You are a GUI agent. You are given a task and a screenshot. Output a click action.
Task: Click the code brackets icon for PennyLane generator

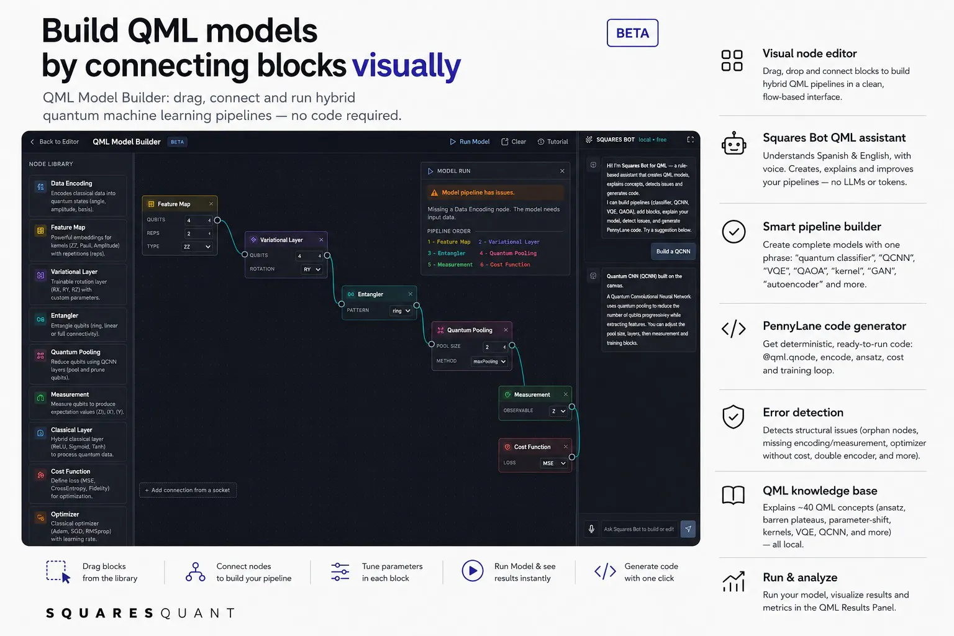click(734, 329)
